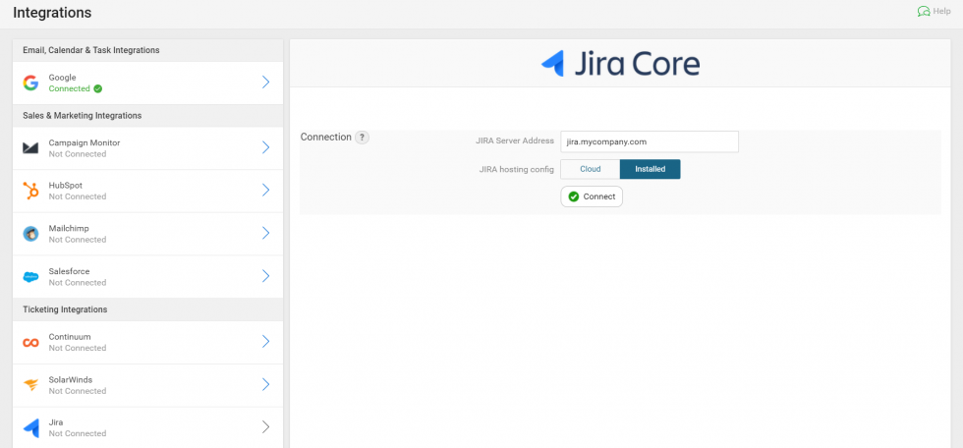Select the Google integration name
The height and width of the screenshot is (448, 963).
(x=62, y=78)
